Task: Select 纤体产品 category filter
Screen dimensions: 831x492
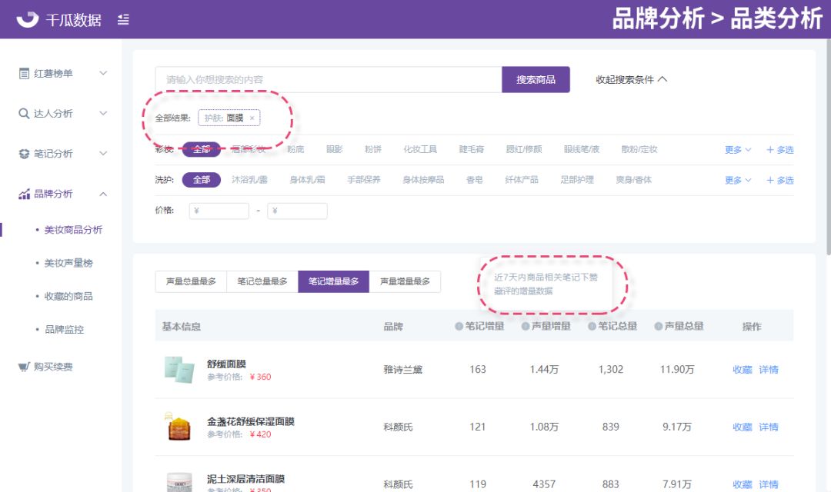Action: 522,180
